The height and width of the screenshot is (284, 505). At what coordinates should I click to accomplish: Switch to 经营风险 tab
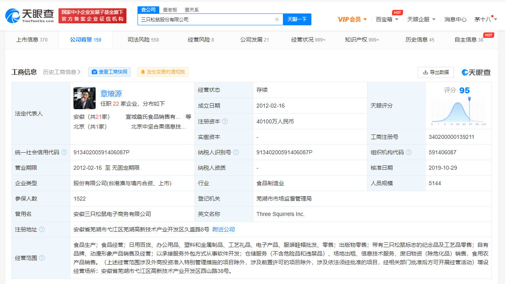(201, 40)
